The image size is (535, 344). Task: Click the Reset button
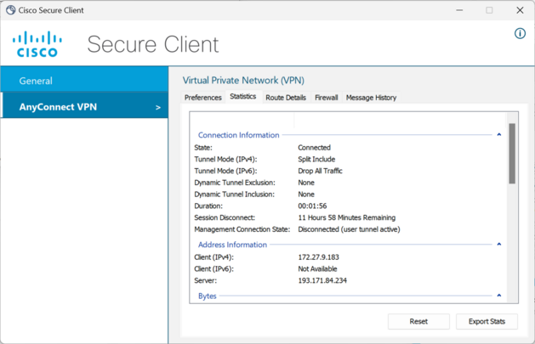click(x=418, y=321)
